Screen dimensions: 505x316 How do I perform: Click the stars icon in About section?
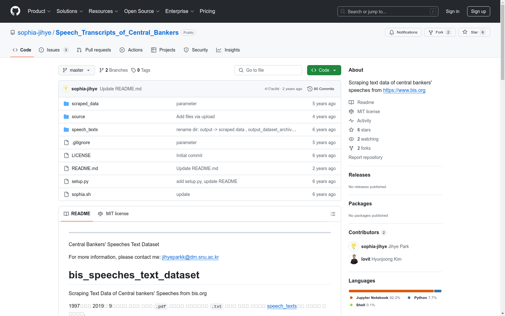351,130
